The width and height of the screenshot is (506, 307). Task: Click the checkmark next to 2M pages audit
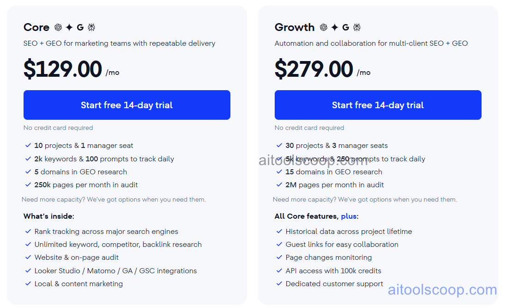click(279, 184)
